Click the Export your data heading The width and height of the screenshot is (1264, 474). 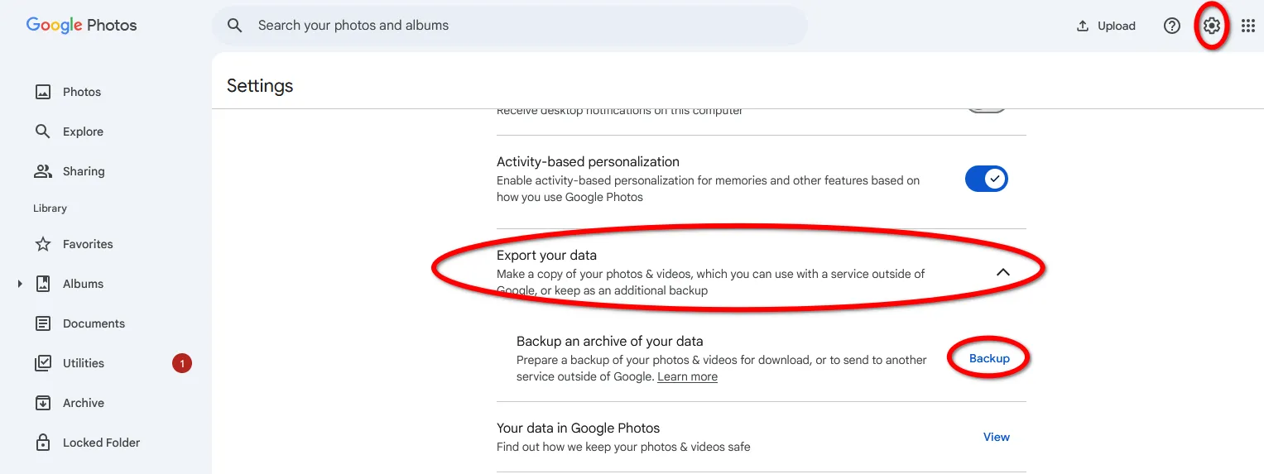pyautogui.click(x=546, y=255)
